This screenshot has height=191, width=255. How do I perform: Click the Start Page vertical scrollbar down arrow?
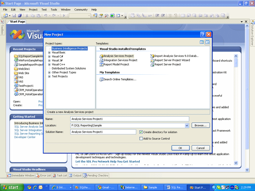(247, 170)
